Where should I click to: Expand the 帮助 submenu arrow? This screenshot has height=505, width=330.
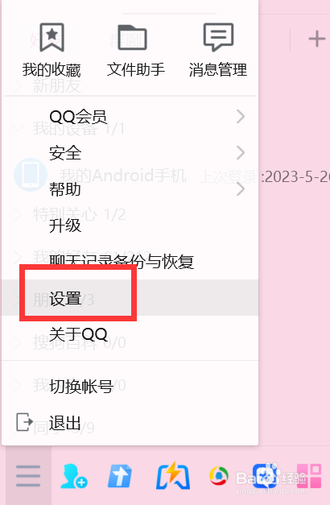point(240,188)
